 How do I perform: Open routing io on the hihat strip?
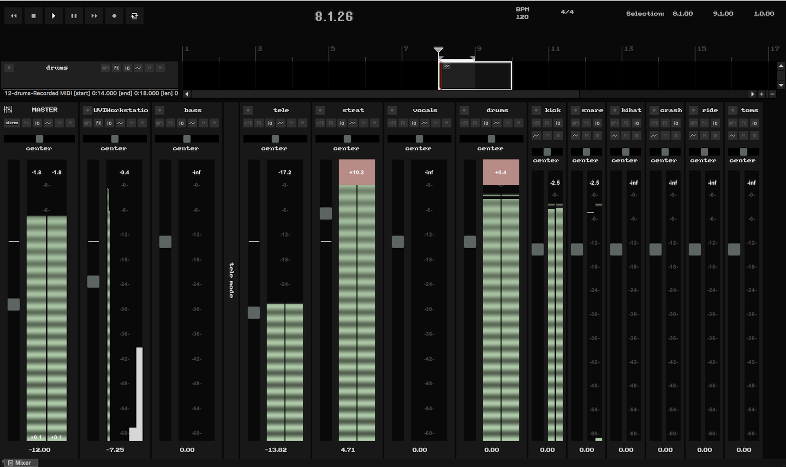tap(636, 123)
